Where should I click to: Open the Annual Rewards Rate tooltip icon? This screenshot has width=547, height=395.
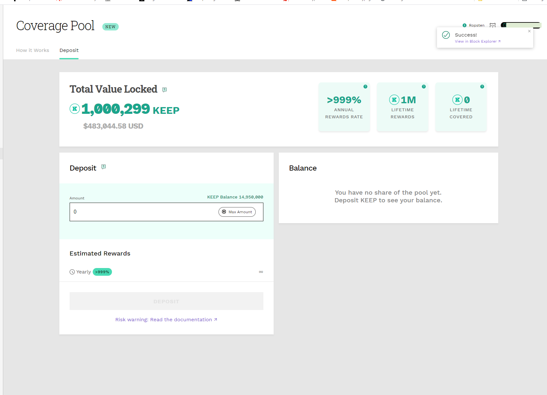tap(365, 87)
